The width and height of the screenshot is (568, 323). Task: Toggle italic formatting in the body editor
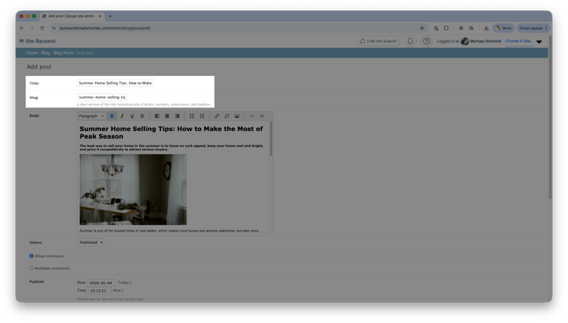pos(122,116)
